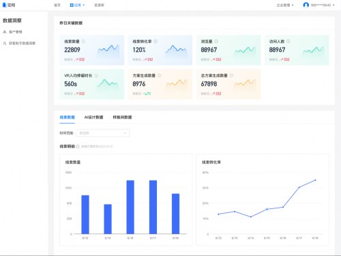Click the info icon next to 线索明细
Viewport: 341px width, 256px height.
pos(78,146)
